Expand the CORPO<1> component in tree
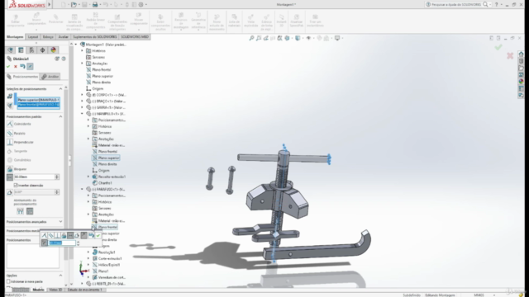This screenshot has width=529, height=297. click(x=82, y=95)
